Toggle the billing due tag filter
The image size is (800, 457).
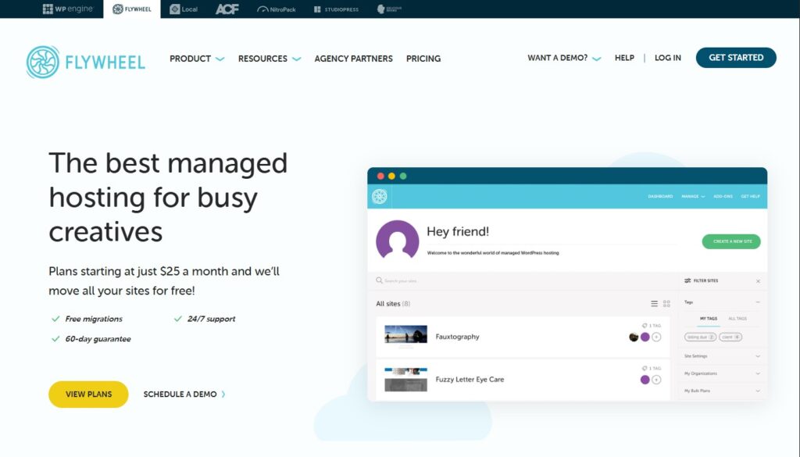pyautogui.click(x=700, y=337)
